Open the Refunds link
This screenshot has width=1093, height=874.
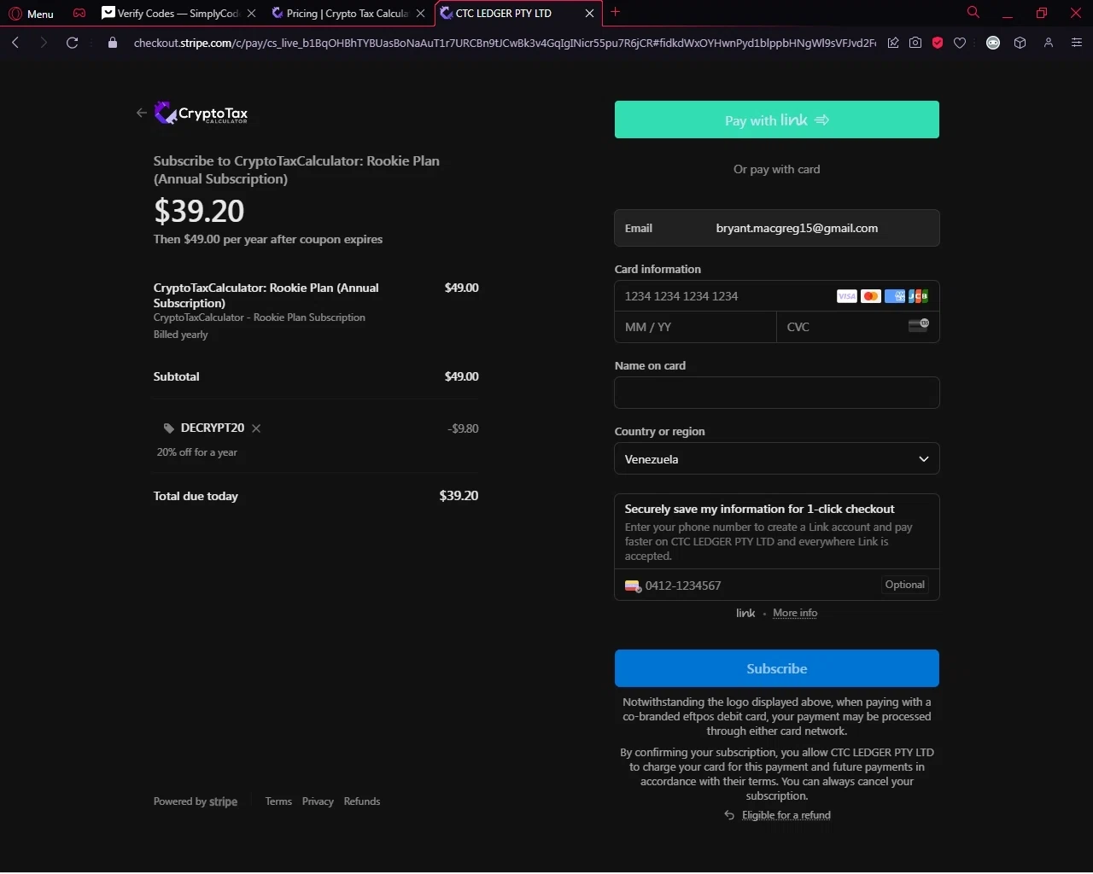[362, 801]
